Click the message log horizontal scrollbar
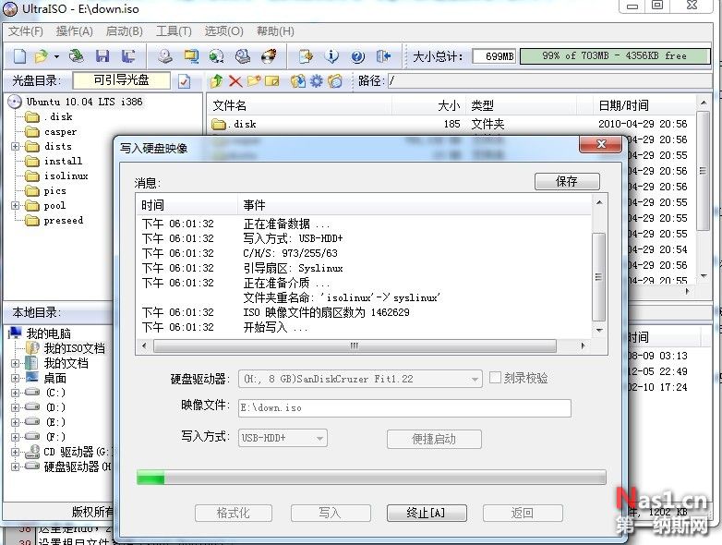The image size is (722, 545). (x=355, y=345)
